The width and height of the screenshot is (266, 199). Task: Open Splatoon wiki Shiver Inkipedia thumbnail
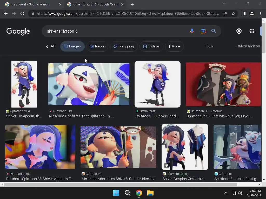[x=24, y=84]
